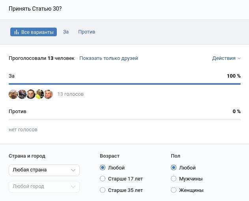Click the arrow in "Любой город" field
Viewport: 249px width, 201px height.
point(73,187)
